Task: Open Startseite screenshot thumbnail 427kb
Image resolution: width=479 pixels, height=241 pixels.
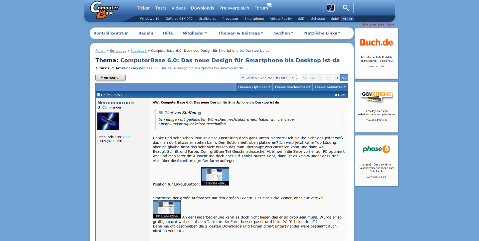Action: 167,209
